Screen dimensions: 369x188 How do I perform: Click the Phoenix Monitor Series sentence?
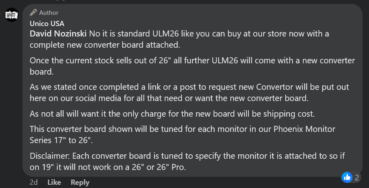click(182, 135)
